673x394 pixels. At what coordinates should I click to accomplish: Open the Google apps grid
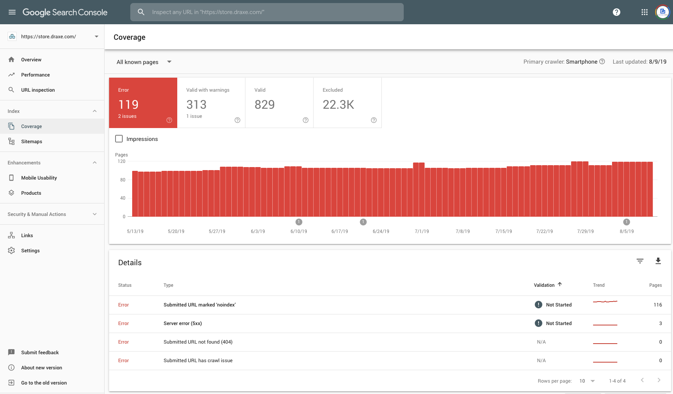(644, 12)
